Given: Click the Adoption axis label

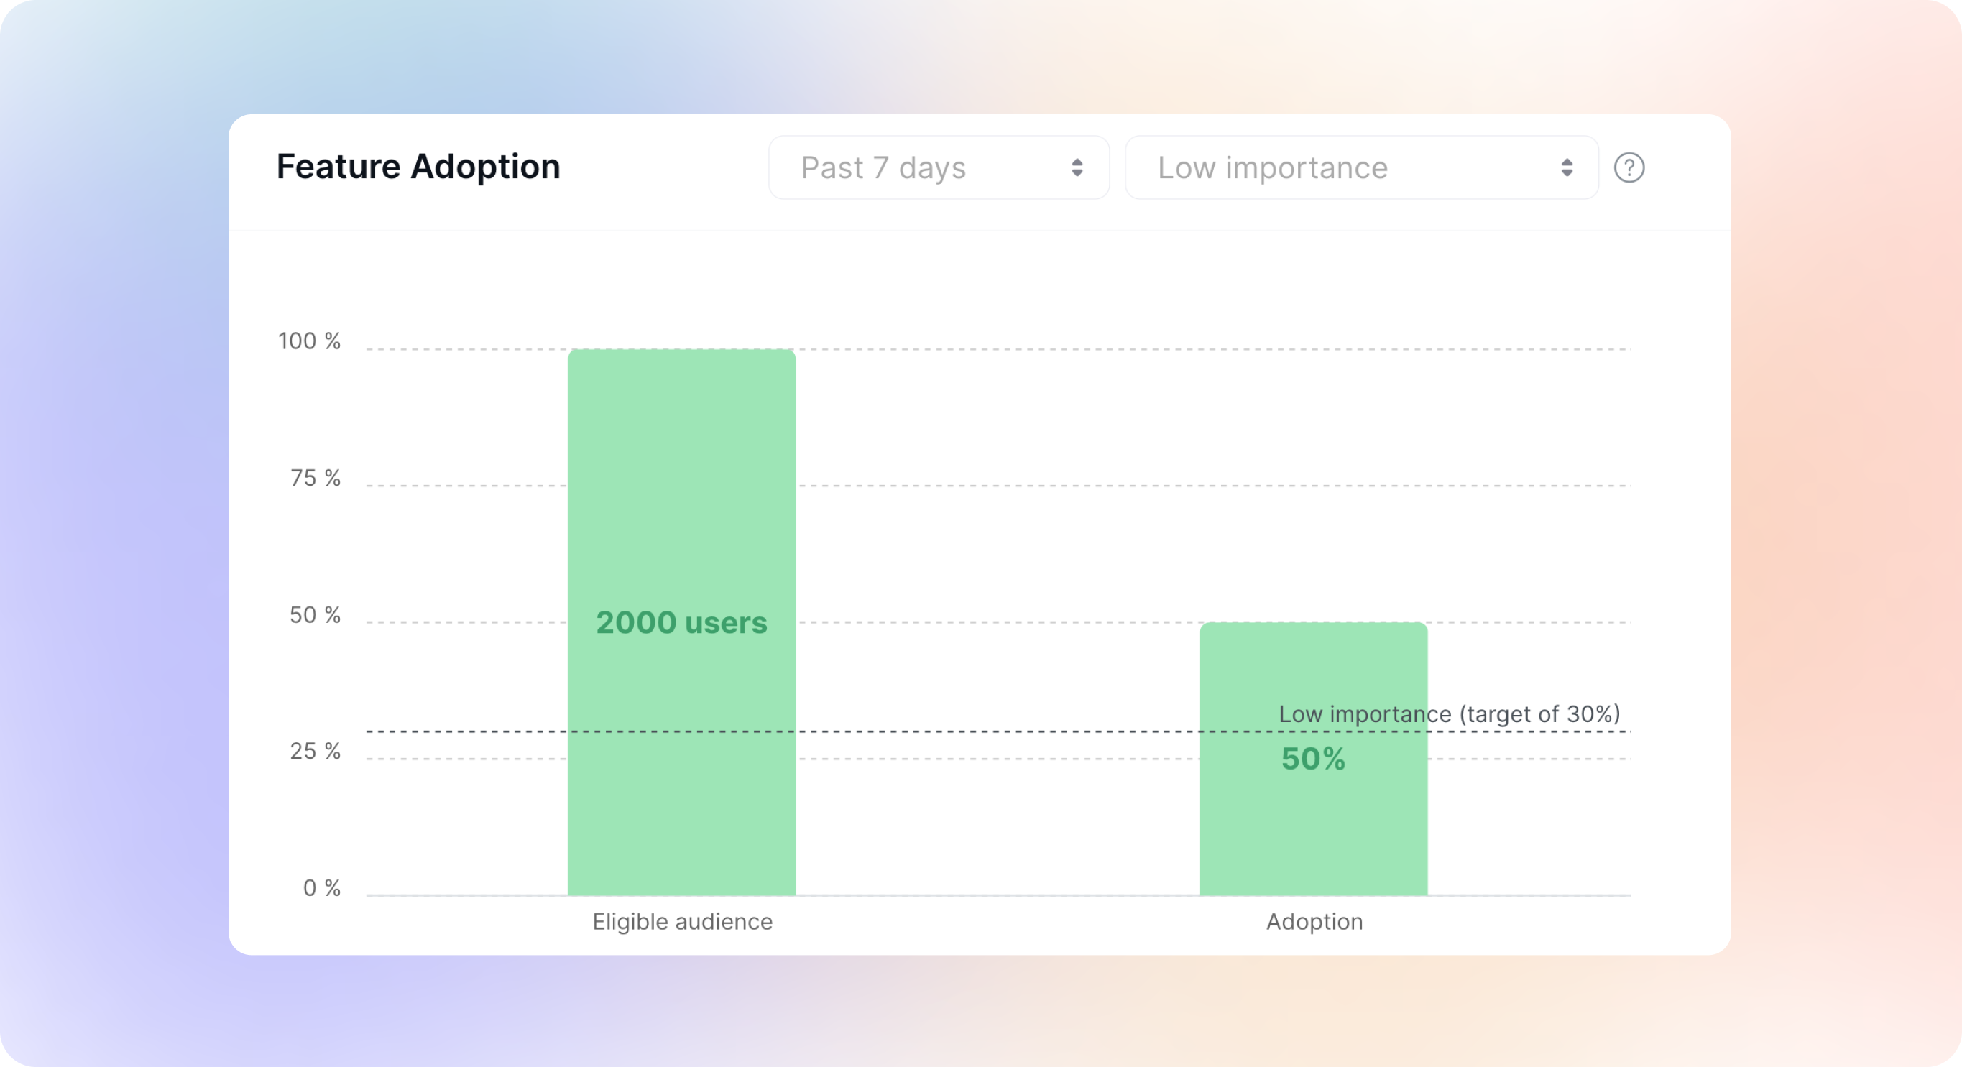Looking at the screenshot, I should pos(1314,922).
